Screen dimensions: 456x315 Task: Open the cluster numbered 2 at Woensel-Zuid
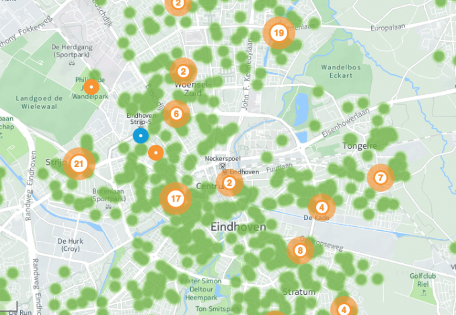pyautogui.click(x=183, y=71)
